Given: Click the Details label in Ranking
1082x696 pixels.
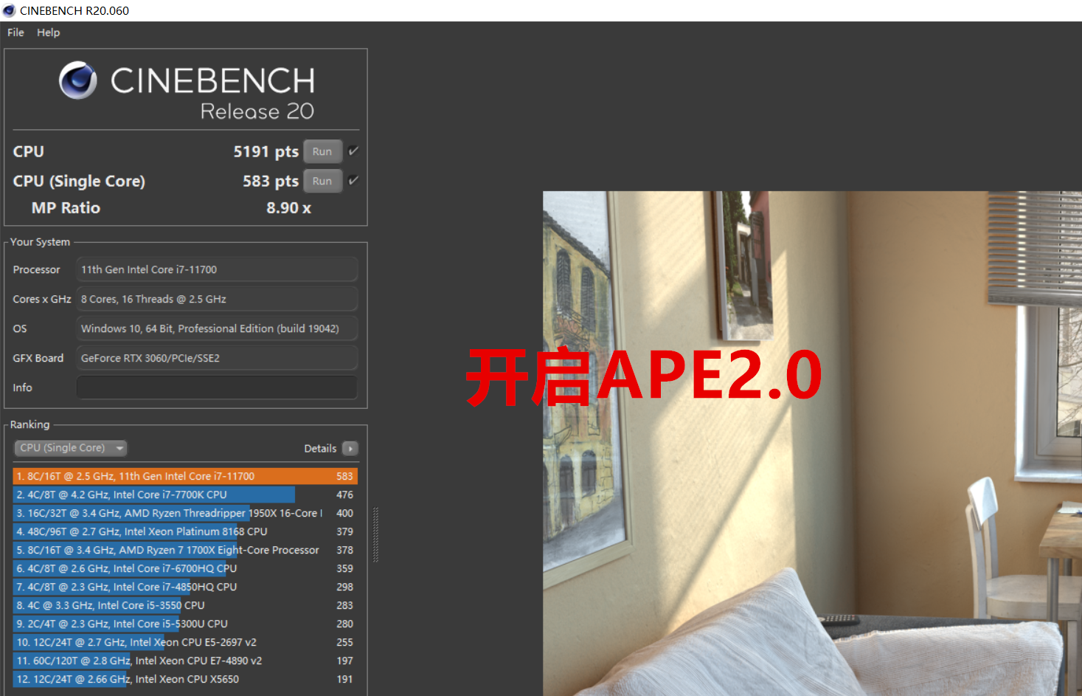Looking at the screenshot, I should (x=320, y=449).
